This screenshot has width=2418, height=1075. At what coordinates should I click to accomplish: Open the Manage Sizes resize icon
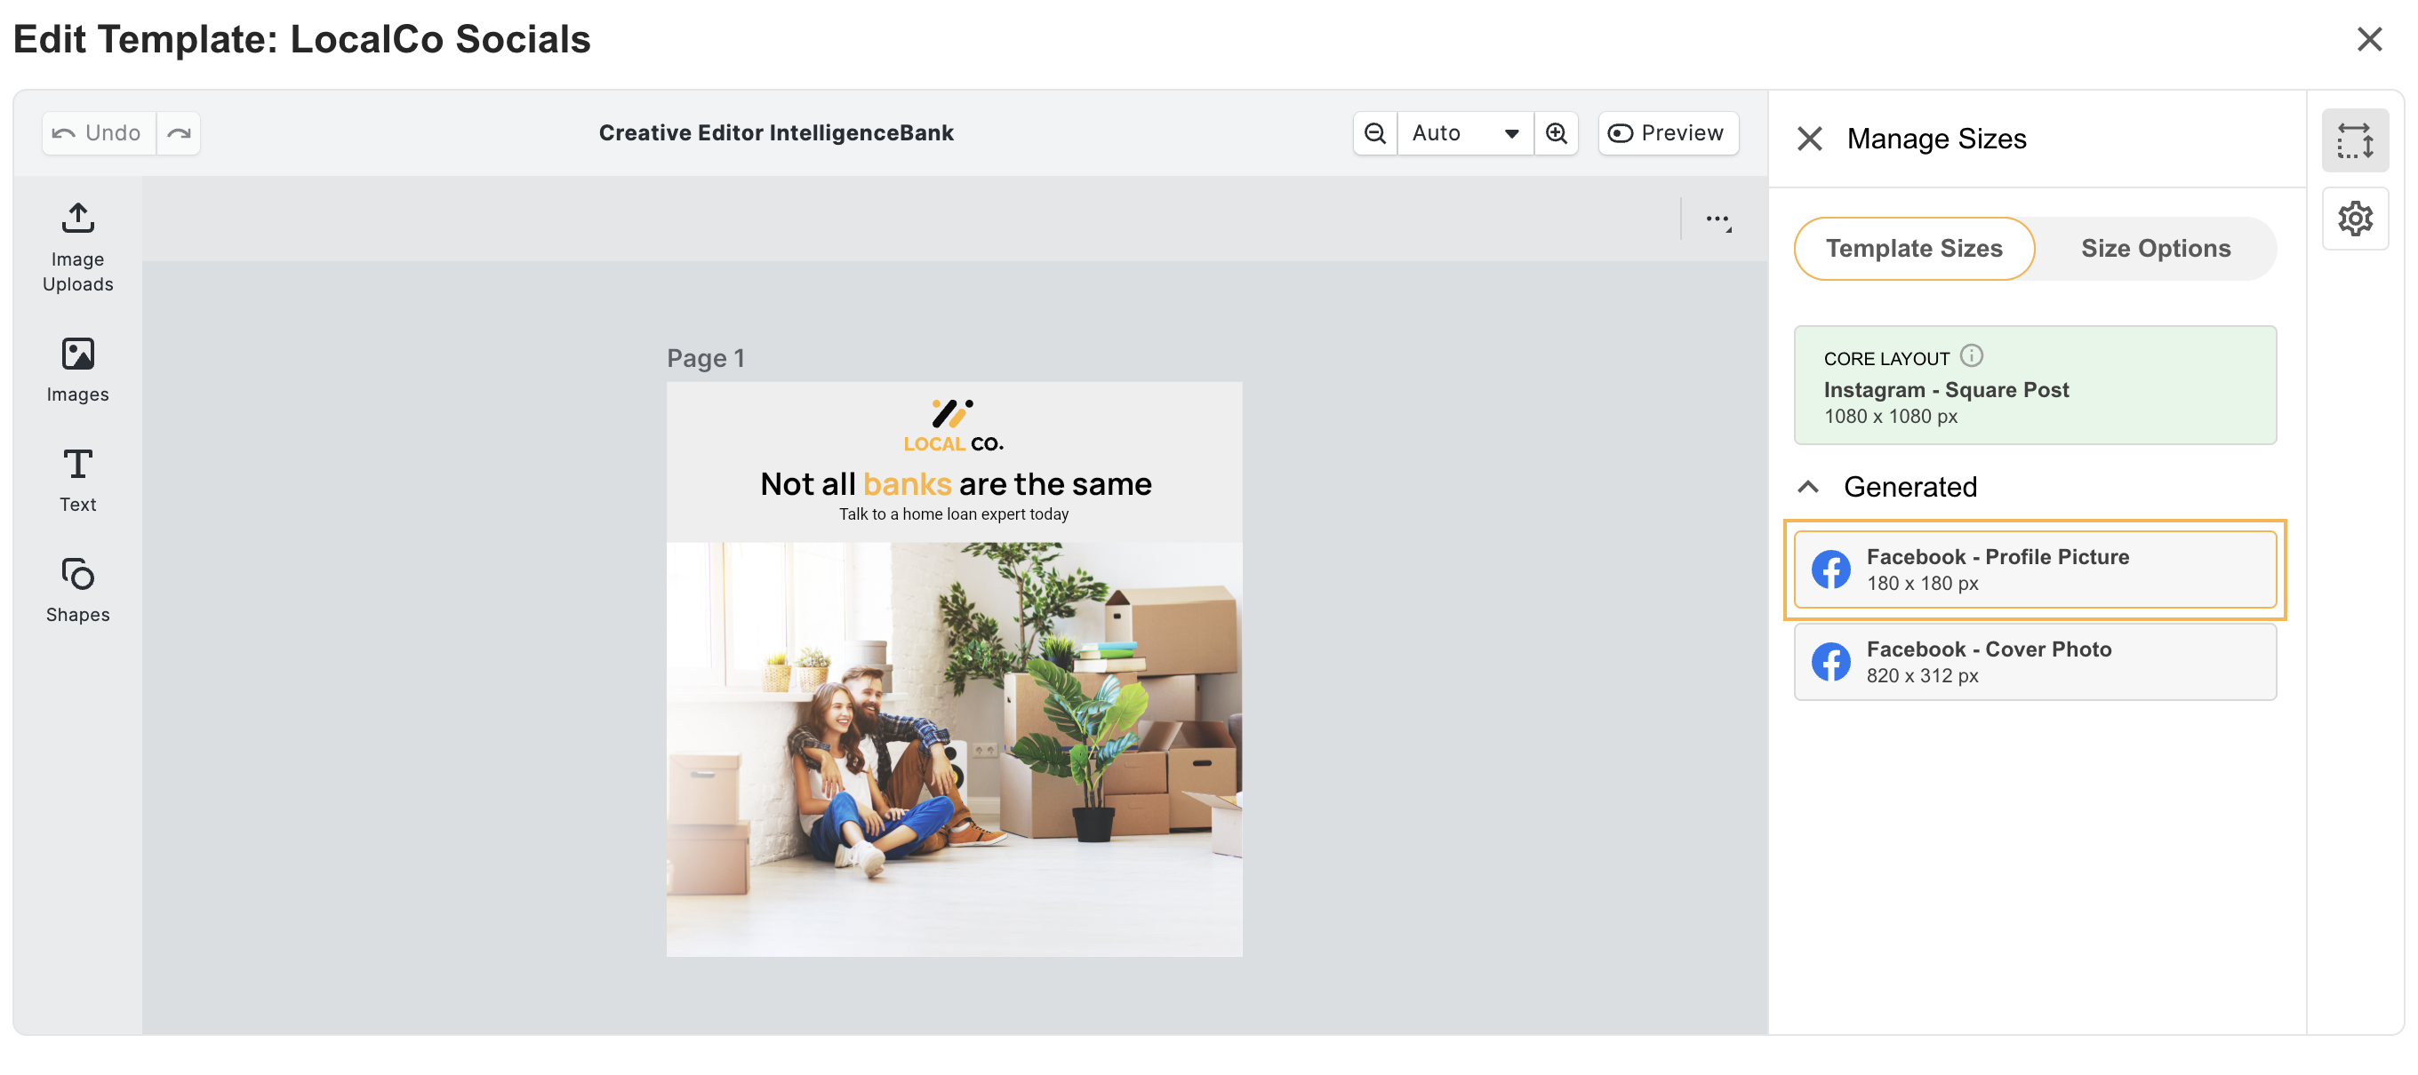(x=2354, y=140)
